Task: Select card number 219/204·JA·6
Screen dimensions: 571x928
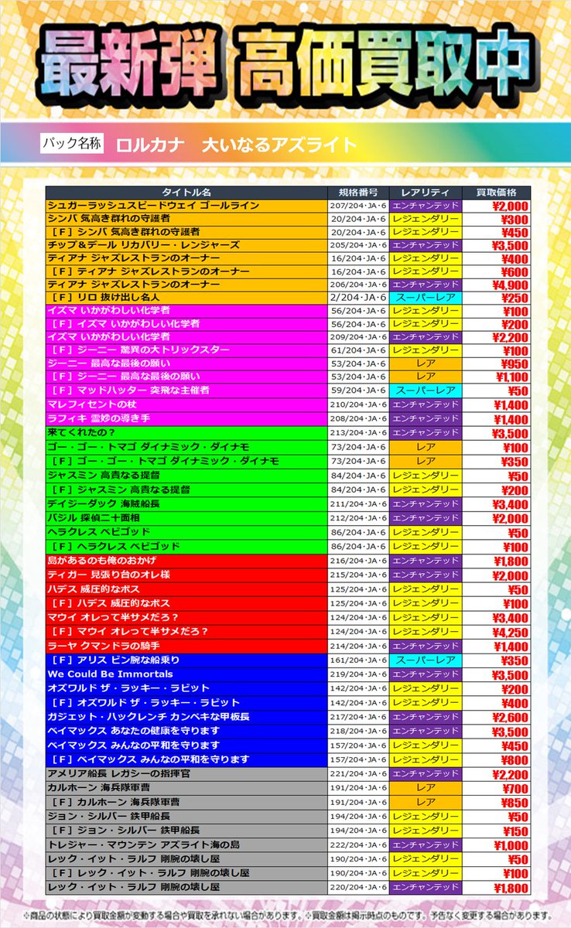Action: click(x=358, y=674)
